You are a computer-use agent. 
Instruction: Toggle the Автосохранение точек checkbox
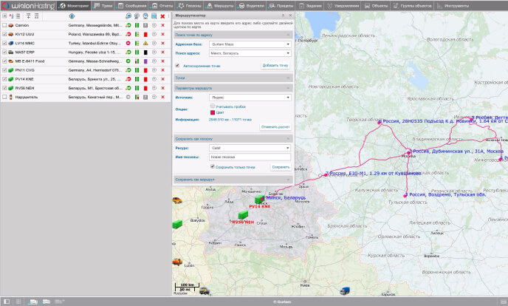[x=177, y=66]
